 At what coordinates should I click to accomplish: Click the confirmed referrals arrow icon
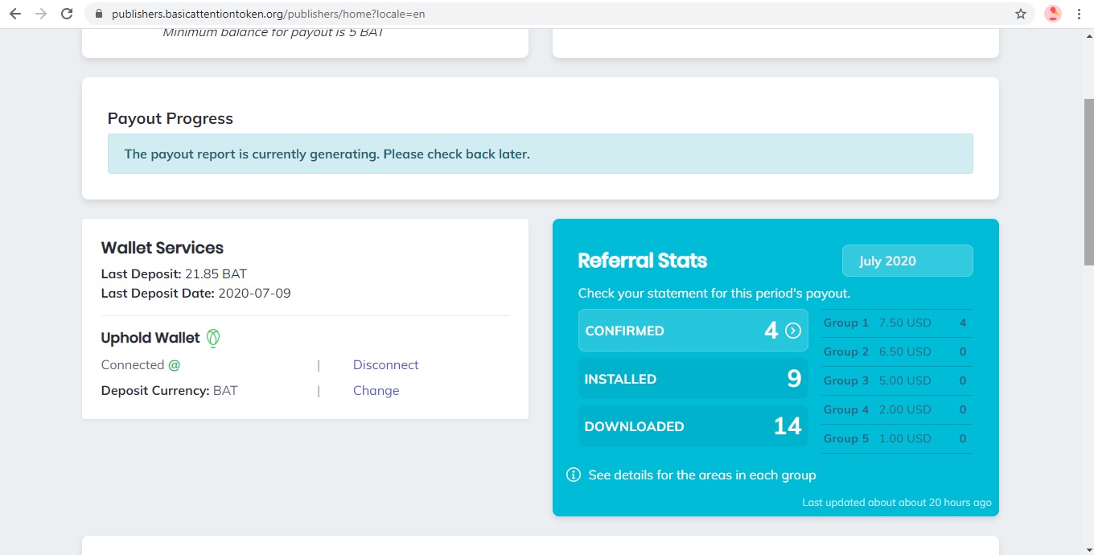(x=793, y=331)
